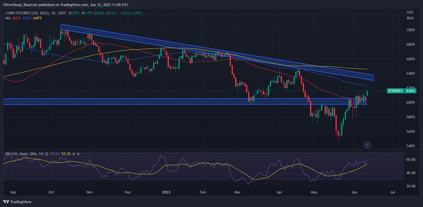Click the 40.00 RSI axis label

pyautogui.click(x=410, y=173)
